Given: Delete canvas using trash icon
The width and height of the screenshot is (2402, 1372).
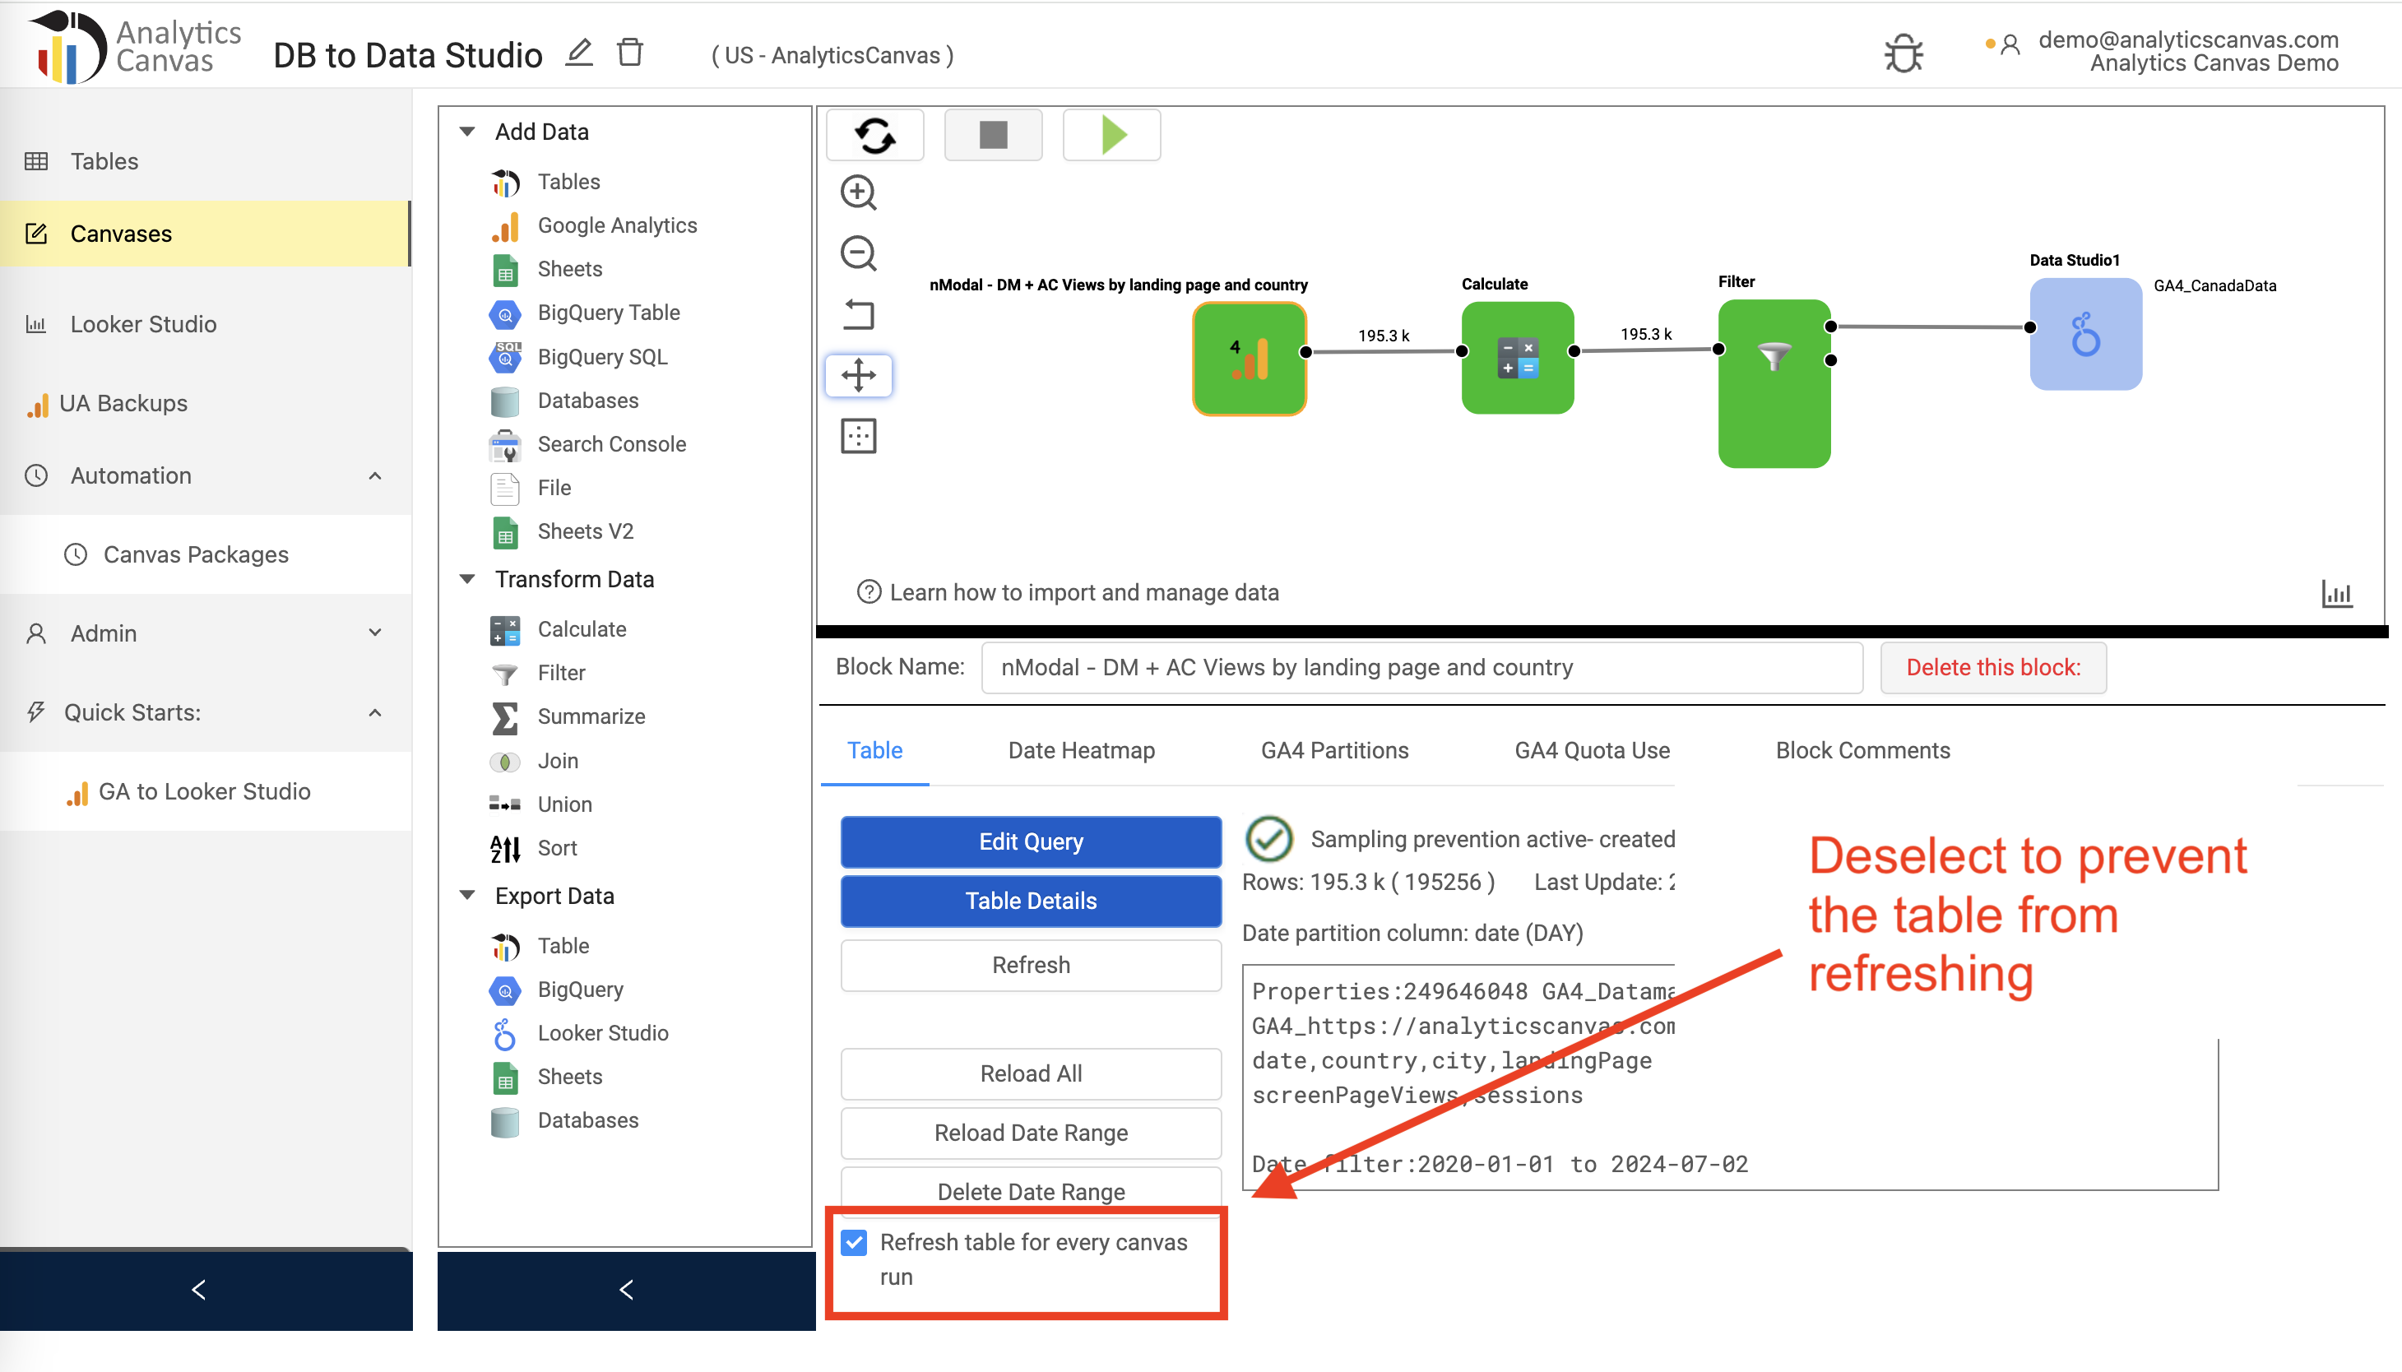Looking at the screenshot, I should click(x=629, y=52).
